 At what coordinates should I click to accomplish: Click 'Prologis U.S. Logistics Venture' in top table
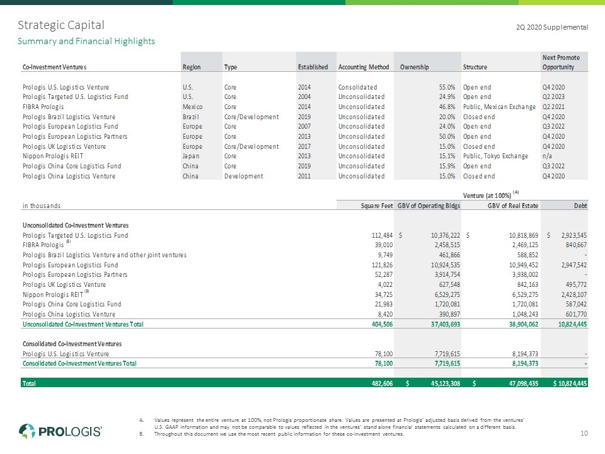(66, 87)
